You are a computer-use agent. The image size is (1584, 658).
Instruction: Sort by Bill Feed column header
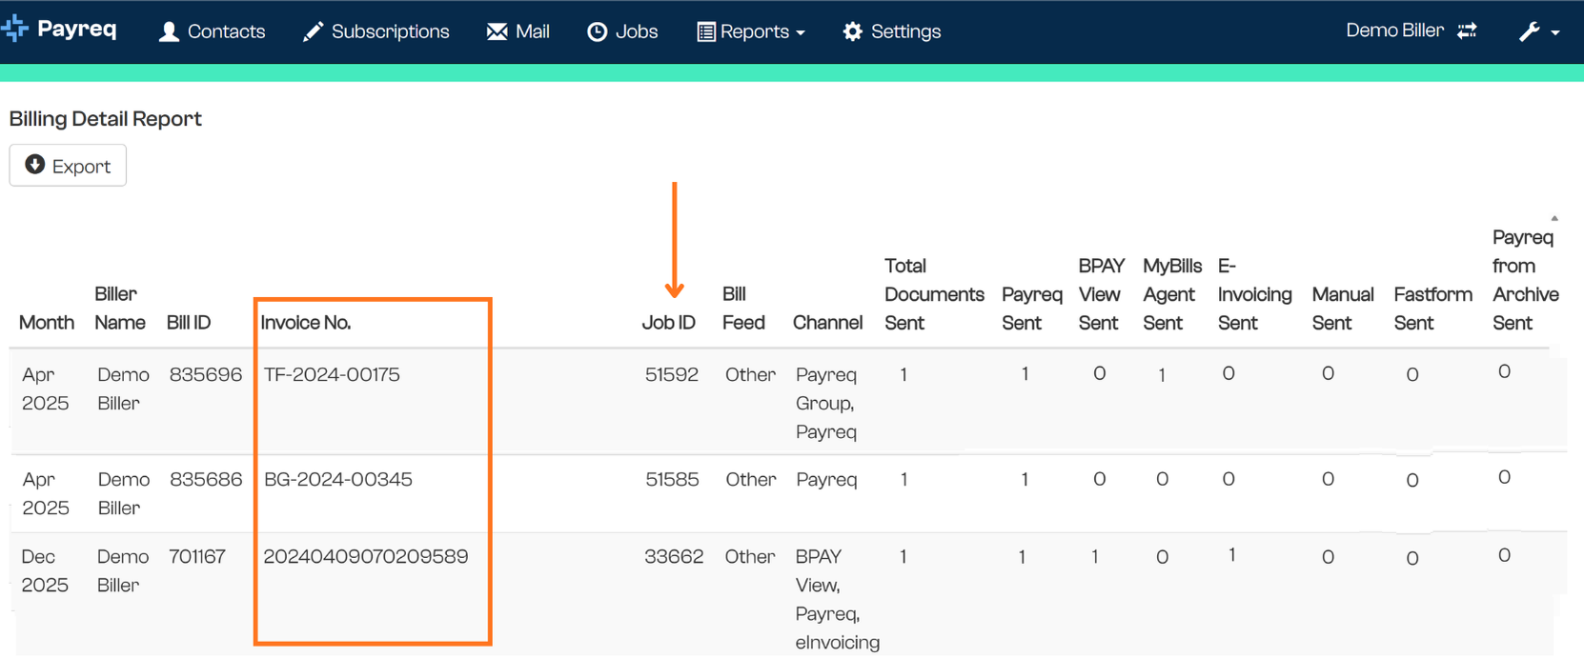(743, 309)
